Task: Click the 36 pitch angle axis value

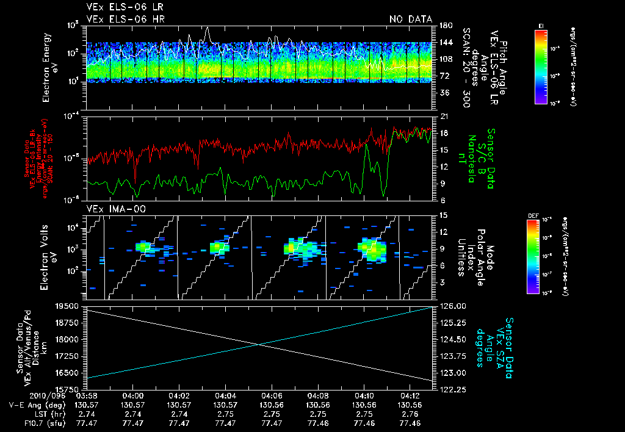Action: click(444, 93)
